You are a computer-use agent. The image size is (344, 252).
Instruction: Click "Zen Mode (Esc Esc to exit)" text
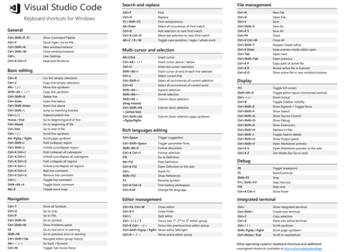coord(290,153)
